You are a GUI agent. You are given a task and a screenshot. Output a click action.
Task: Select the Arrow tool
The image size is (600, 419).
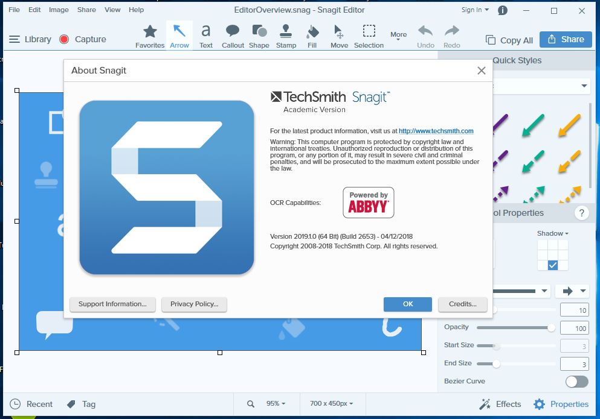click(x=179, y=36)
